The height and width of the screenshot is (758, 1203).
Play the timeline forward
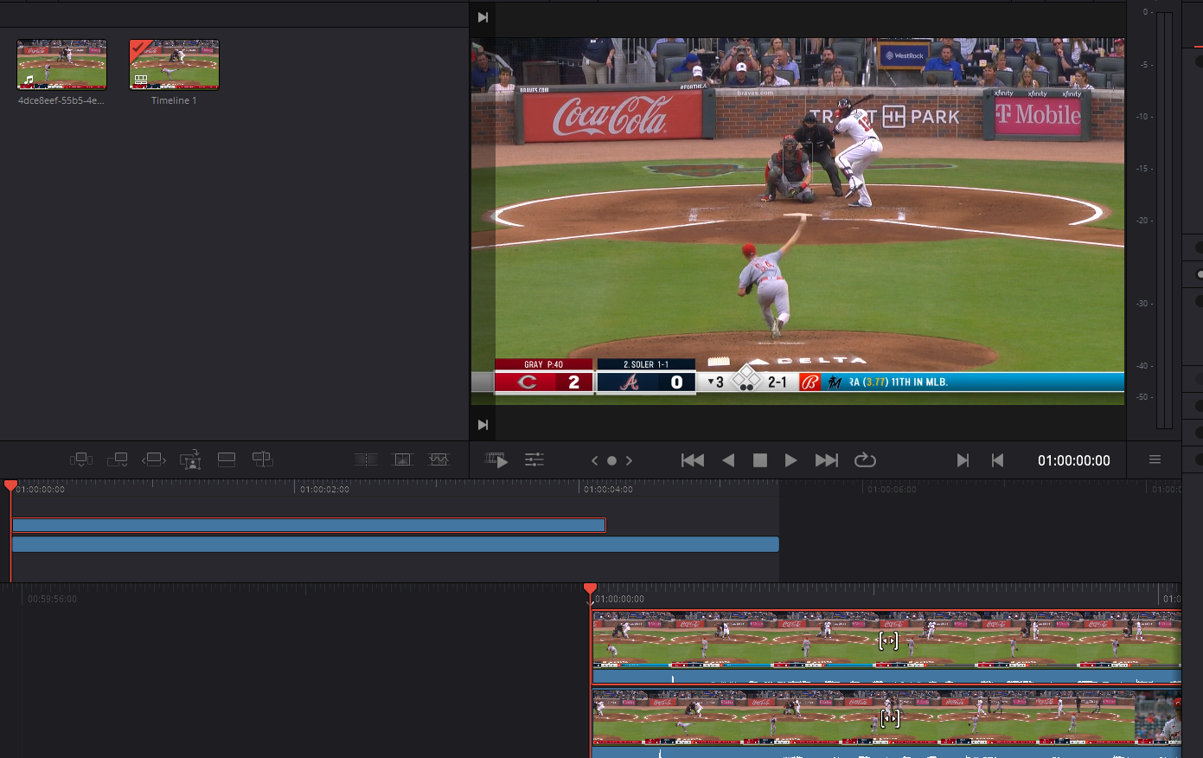coord(790,460)
